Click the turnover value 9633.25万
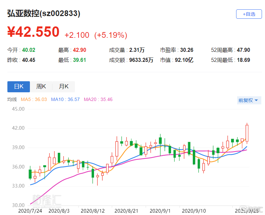This screenshot has width=265, height=215. click(141, 60)
